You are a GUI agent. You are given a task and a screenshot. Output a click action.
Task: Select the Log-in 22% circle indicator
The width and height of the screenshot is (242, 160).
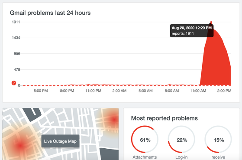click(181, 140)
